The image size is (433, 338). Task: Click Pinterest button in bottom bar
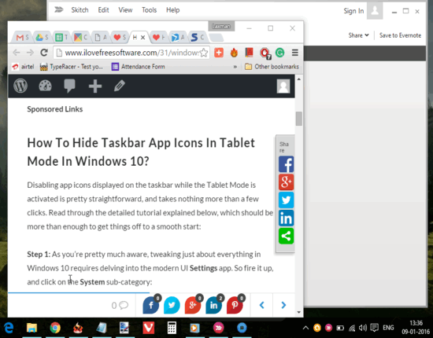point(235,305)
